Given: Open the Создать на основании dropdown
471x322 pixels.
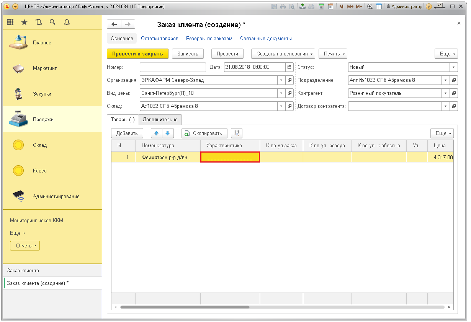Looking at the screenshot, I should [283, 54].
